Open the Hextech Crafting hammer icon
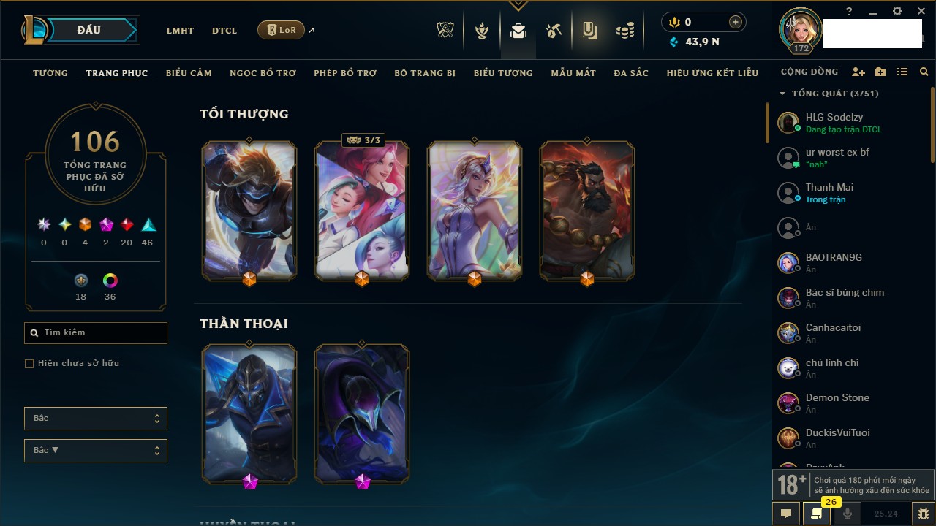The image size is (936, 526). pyautogui.click(x=554, y=30)
